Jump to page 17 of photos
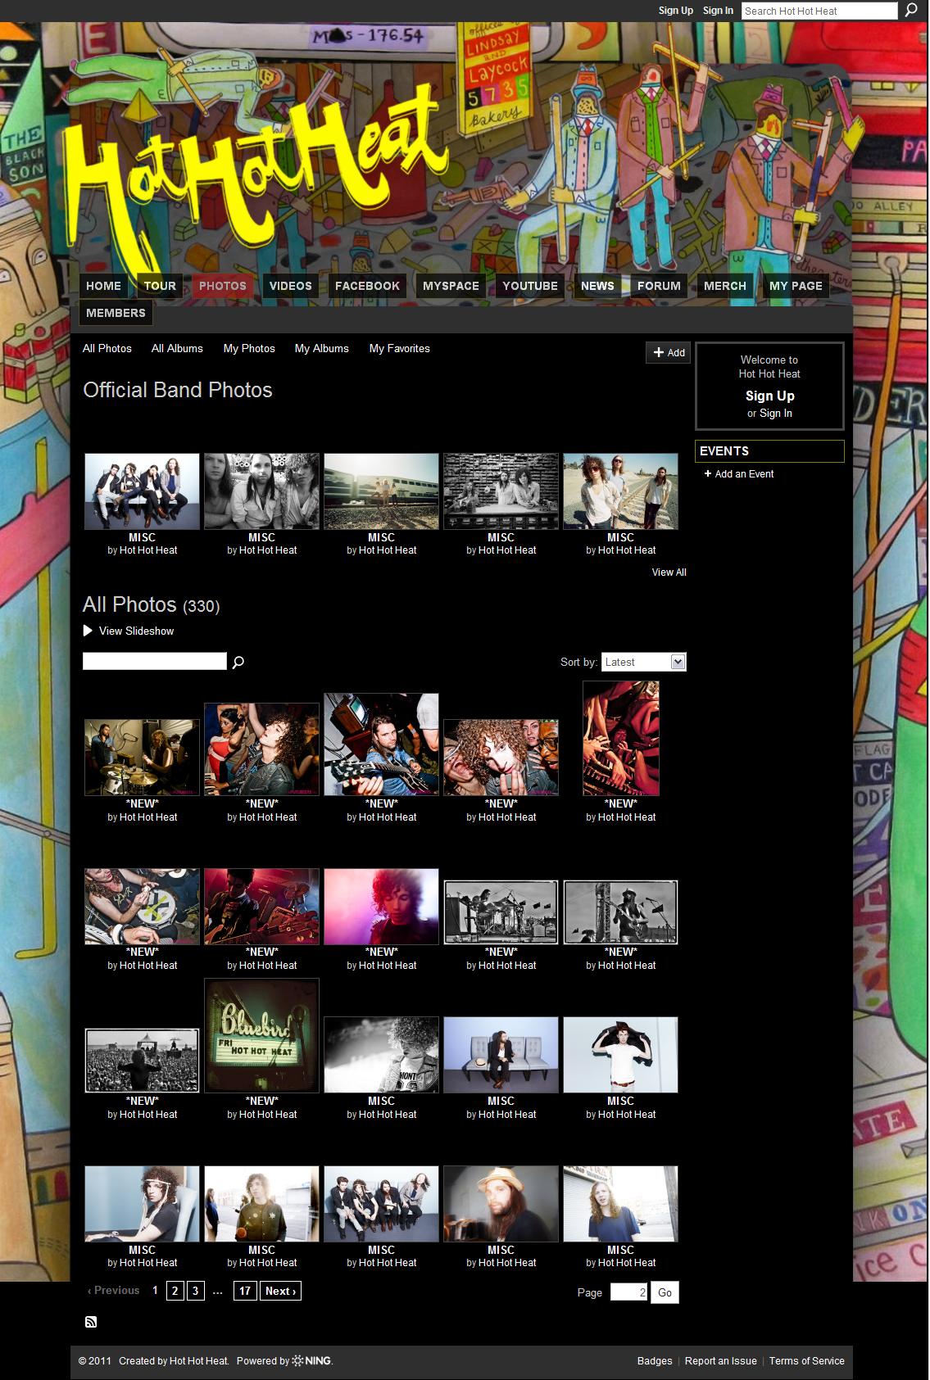Viewport: 930px width, 1380px height. coord(244,1291)
